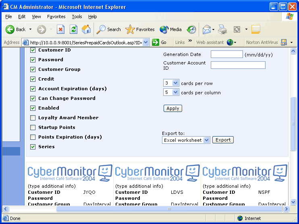This screenshot has width=299, height=224.
Task: Uncheck the Series checkbox
Action: tap(33, 147)
